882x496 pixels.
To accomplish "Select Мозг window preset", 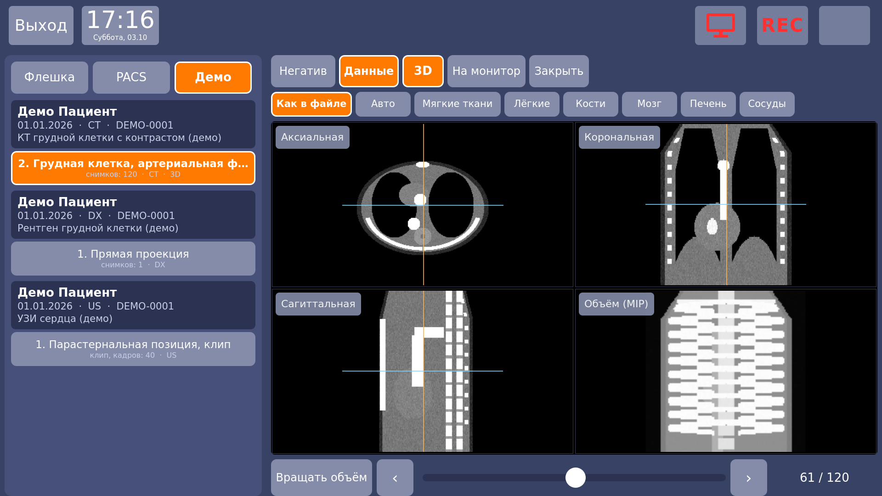I will (650, 104).
